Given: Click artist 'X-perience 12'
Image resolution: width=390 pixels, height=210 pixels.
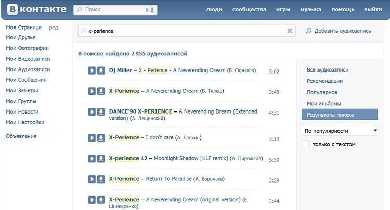Looking at the screenshot, I should pos(128,158).
